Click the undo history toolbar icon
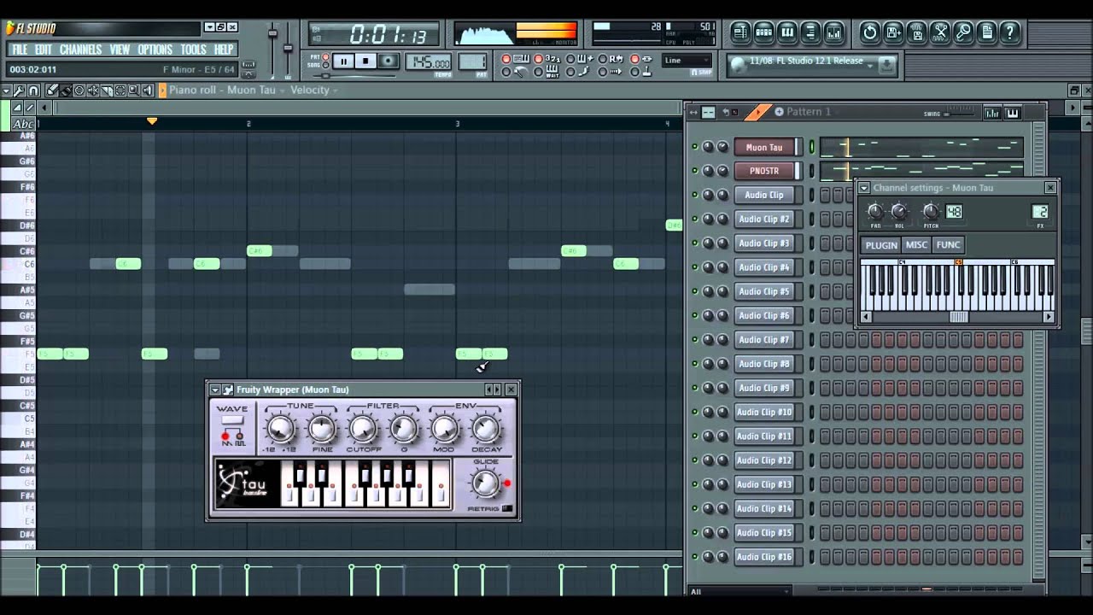 pyautogui.click(x=870, y=32)
